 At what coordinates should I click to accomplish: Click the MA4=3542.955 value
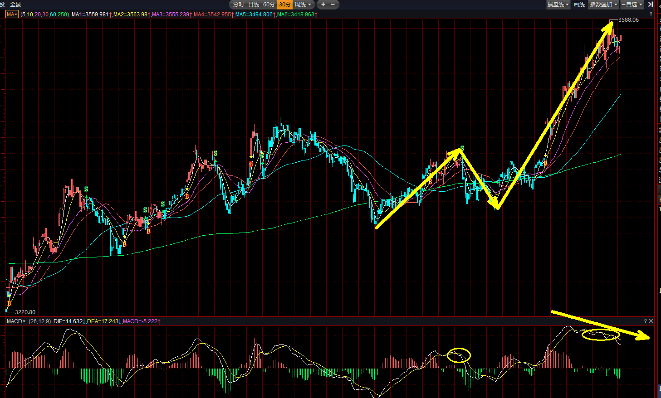click(x=212, y=15)
